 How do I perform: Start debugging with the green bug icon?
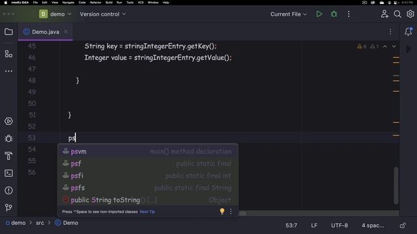334,14
